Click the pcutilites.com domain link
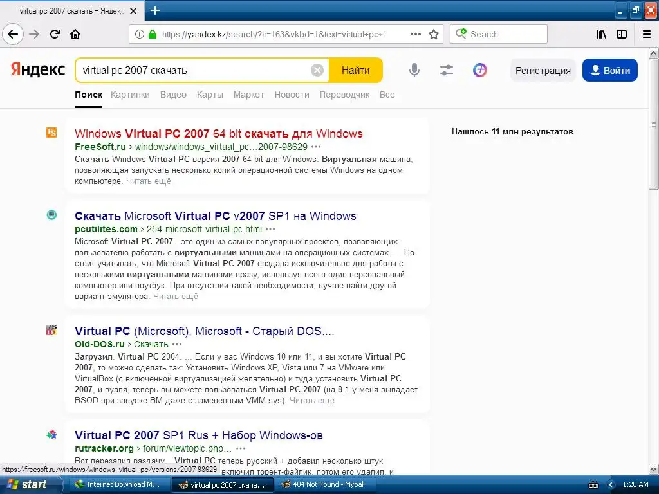 [106, 229]
